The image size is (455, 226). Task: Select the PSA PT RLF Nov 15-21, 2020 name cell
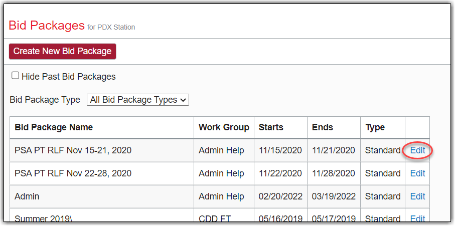click(x=73, y=150)
